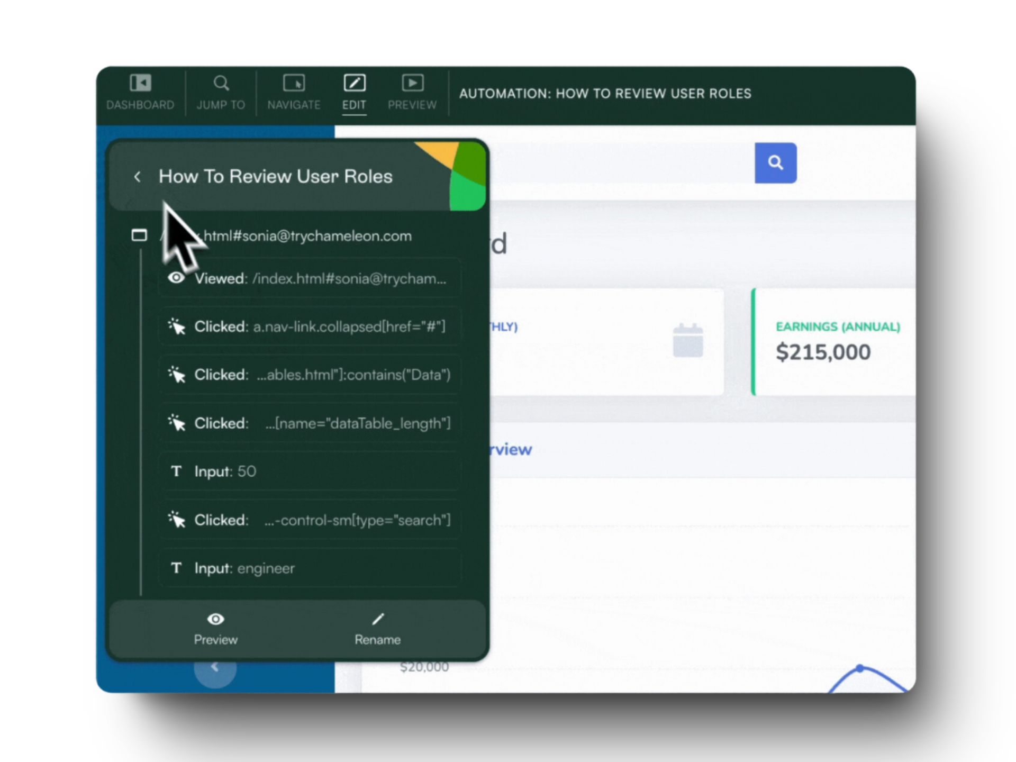The width and height of the screenshot is (1016, 762).
Task: Select the Clicked dataTable_length step
Action: (x=310, y=423)
